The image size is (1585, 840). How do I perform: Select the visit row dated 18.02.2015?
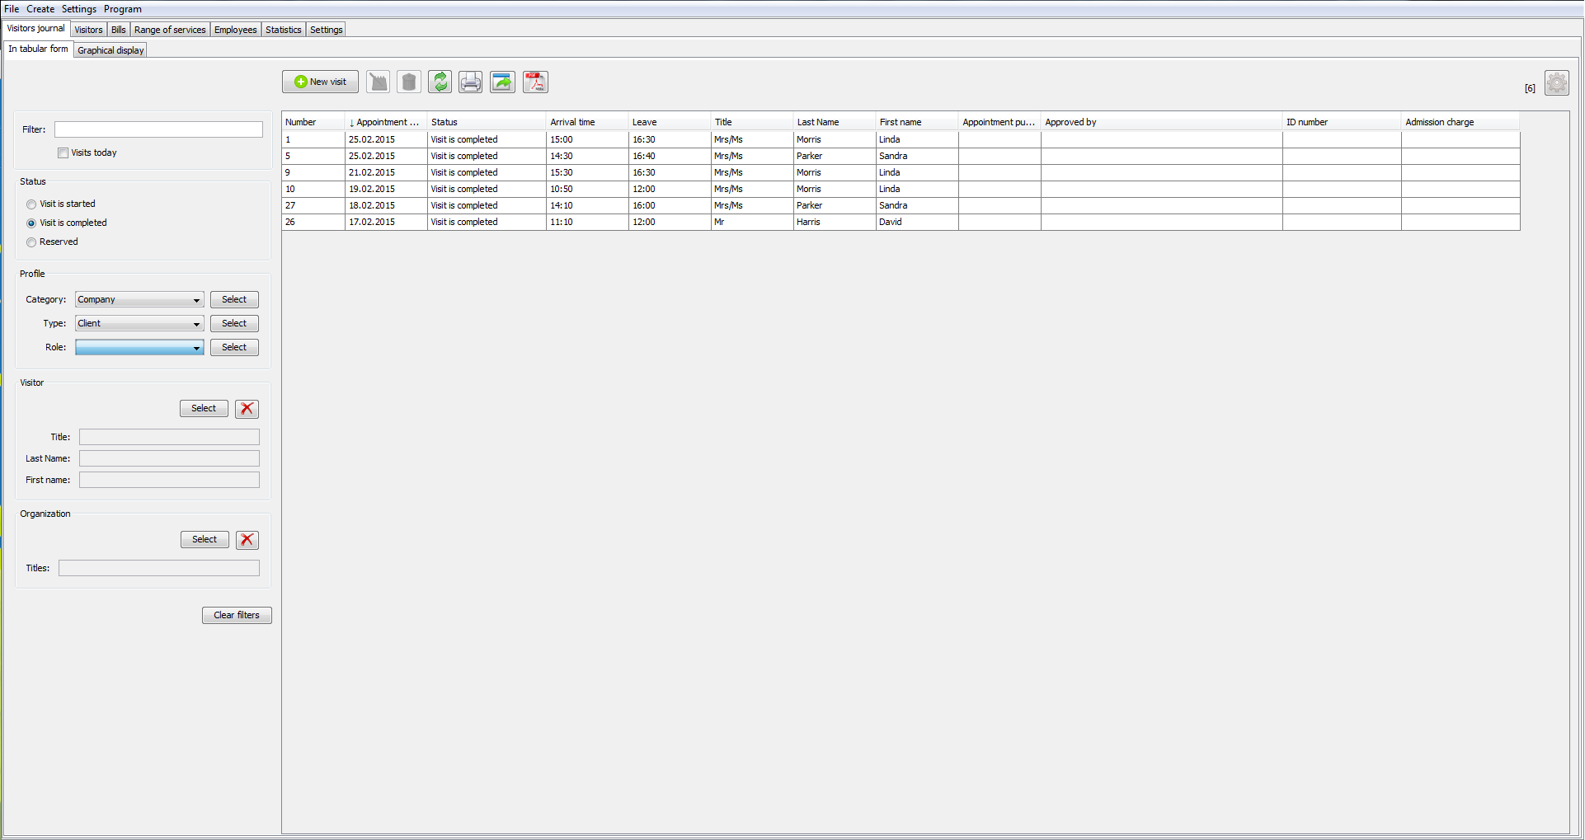[x=901, y=206]
